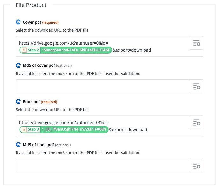Click the app logo beside Cover pdf label
The image size is (219, 188).
18,22
